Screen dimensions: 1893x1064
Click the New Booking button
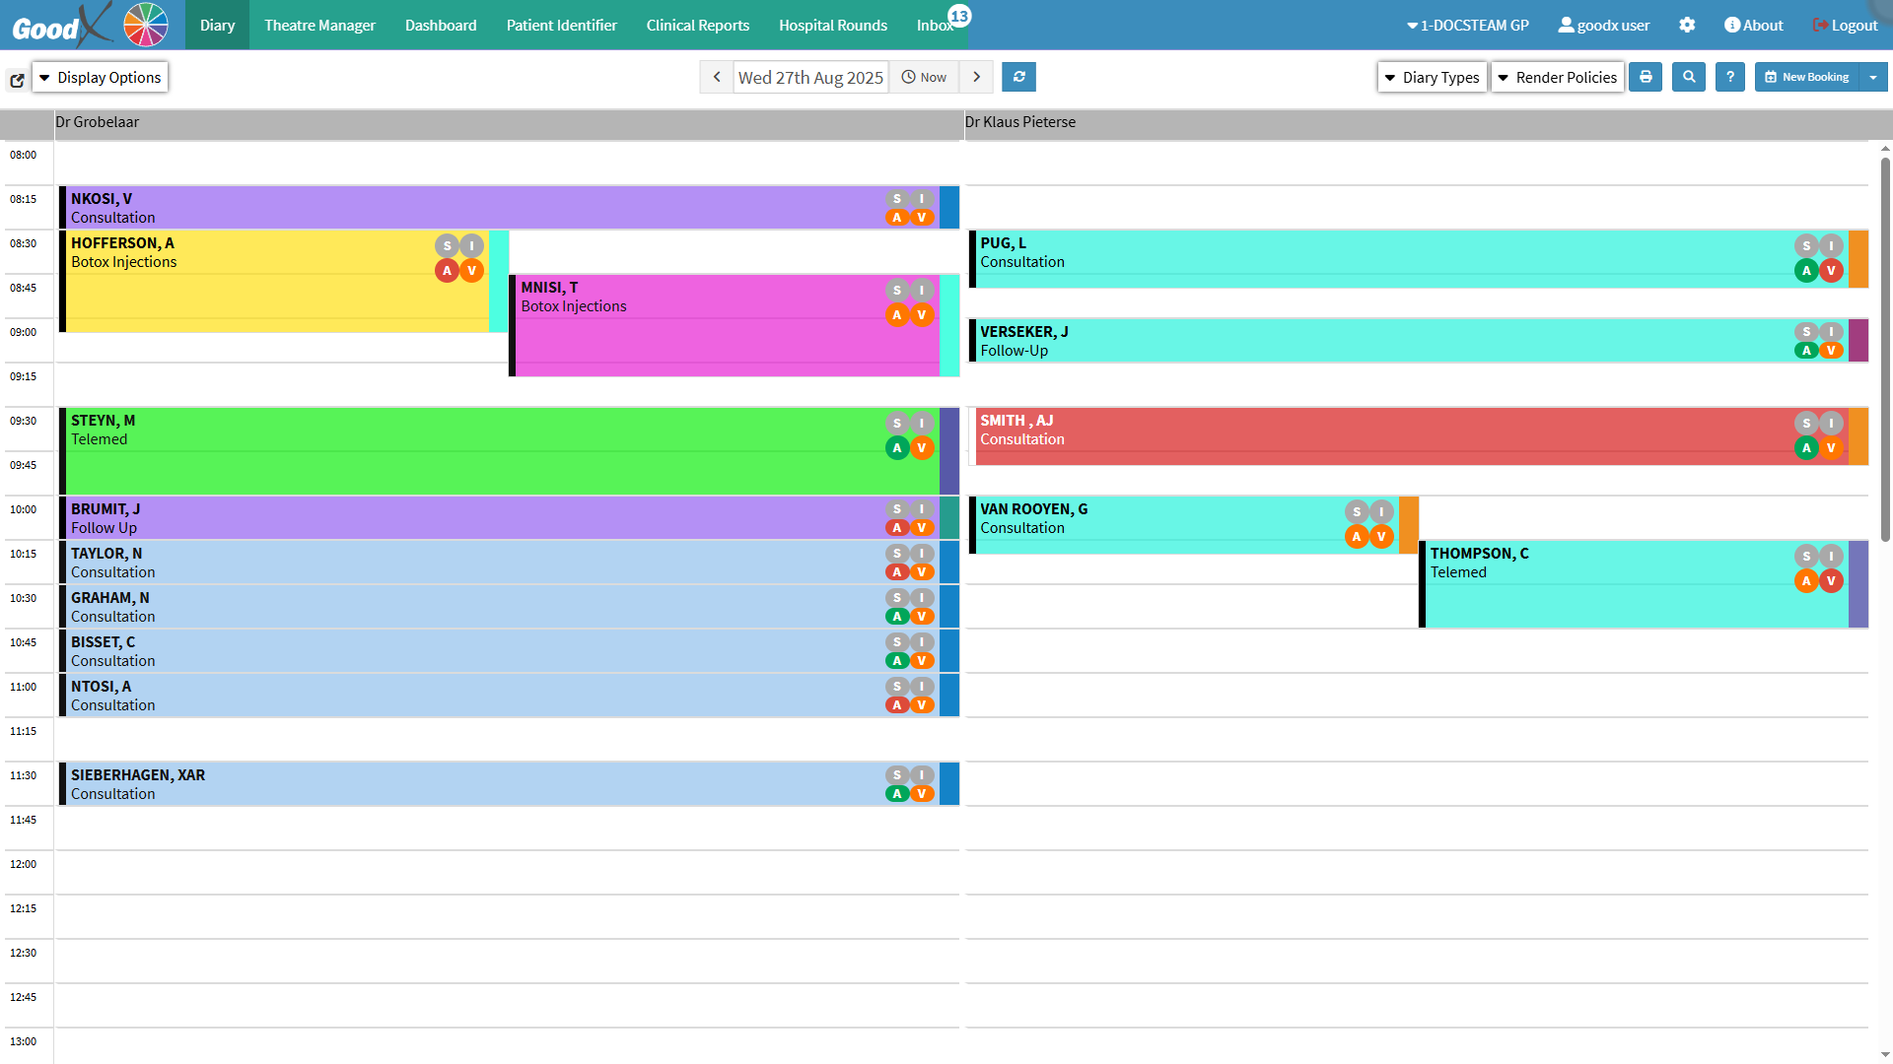(x=1806, y=77)
